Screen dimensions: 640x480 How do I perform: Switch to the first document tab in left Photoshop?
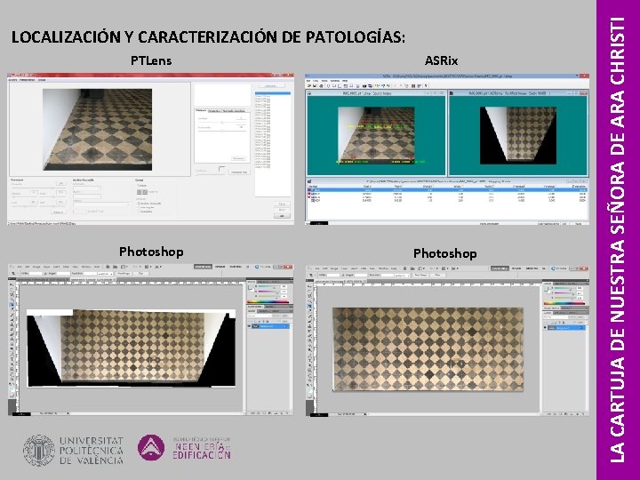click(43, 280)
